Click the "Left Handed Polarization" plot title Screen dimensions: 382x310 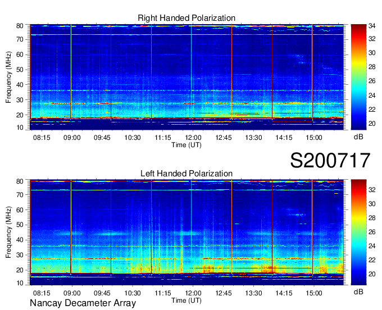tap(187, 174)
